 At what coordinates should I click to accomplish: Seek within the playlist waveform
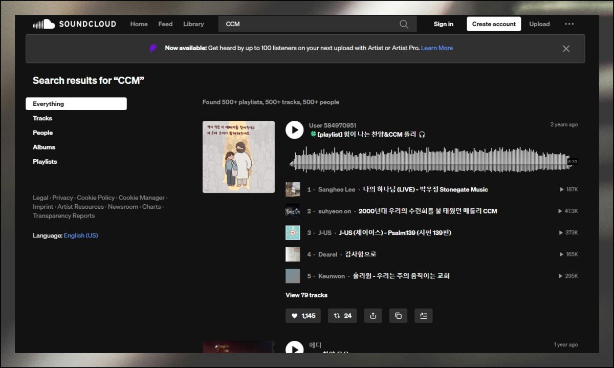pyautogui.click(x=430, y=160)
